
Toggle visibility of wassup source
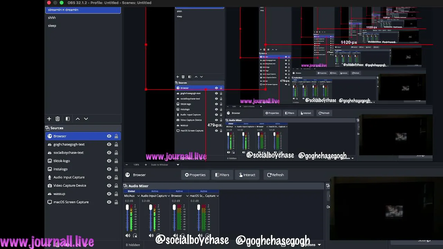[x=109, y=194]
